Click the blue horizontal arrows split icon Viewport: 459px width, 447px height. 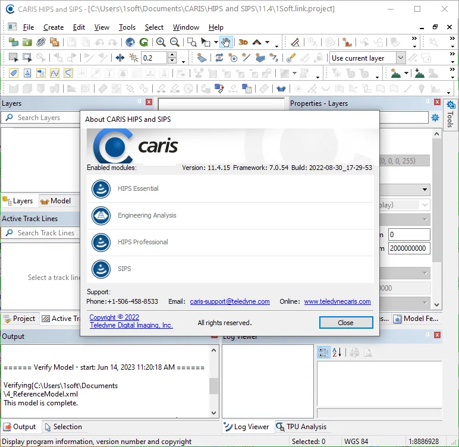pos(120,58)
